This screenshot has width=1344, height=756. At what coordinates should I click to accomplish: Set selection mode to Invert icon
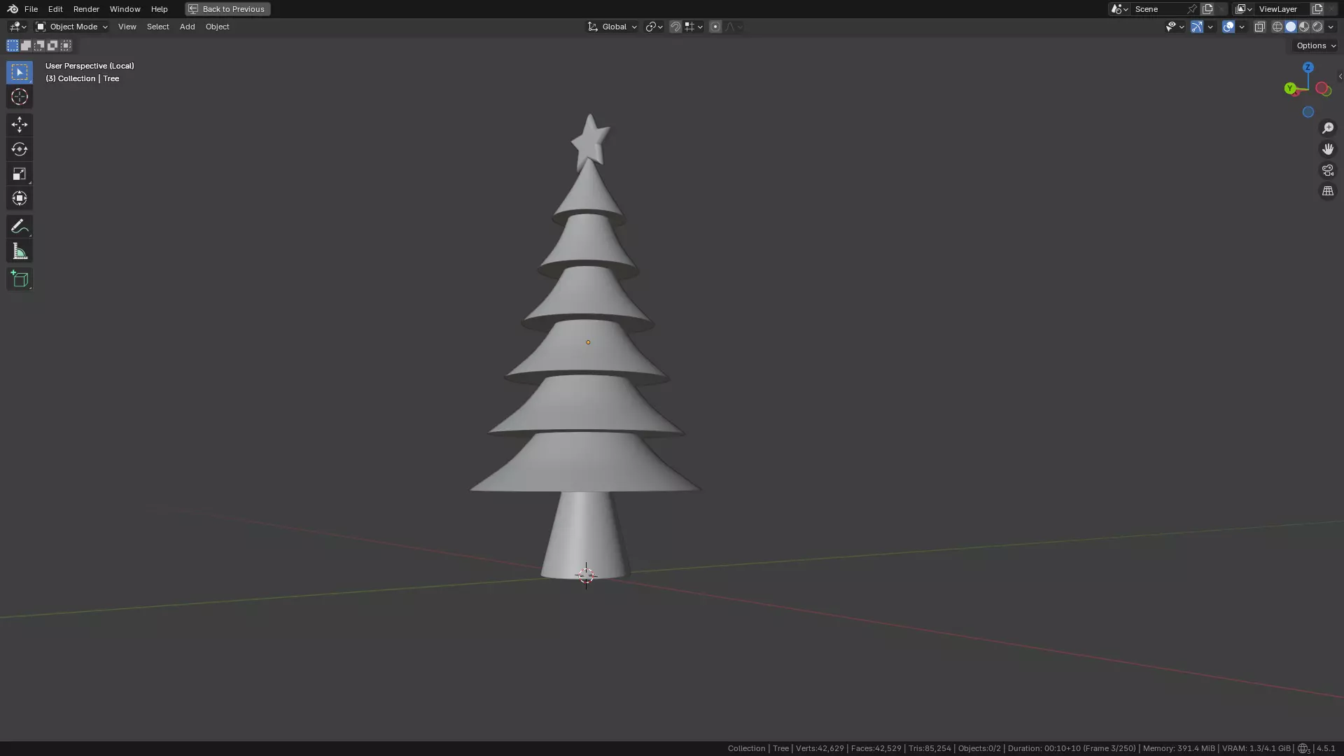coord(52,45)
